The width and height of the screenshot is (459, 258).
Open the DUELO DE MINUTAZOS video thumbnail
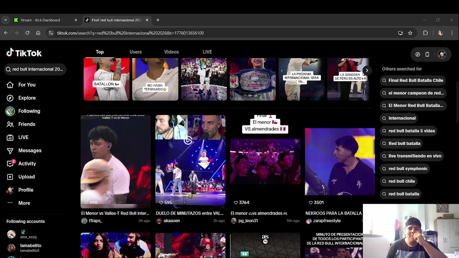[190, 161]
